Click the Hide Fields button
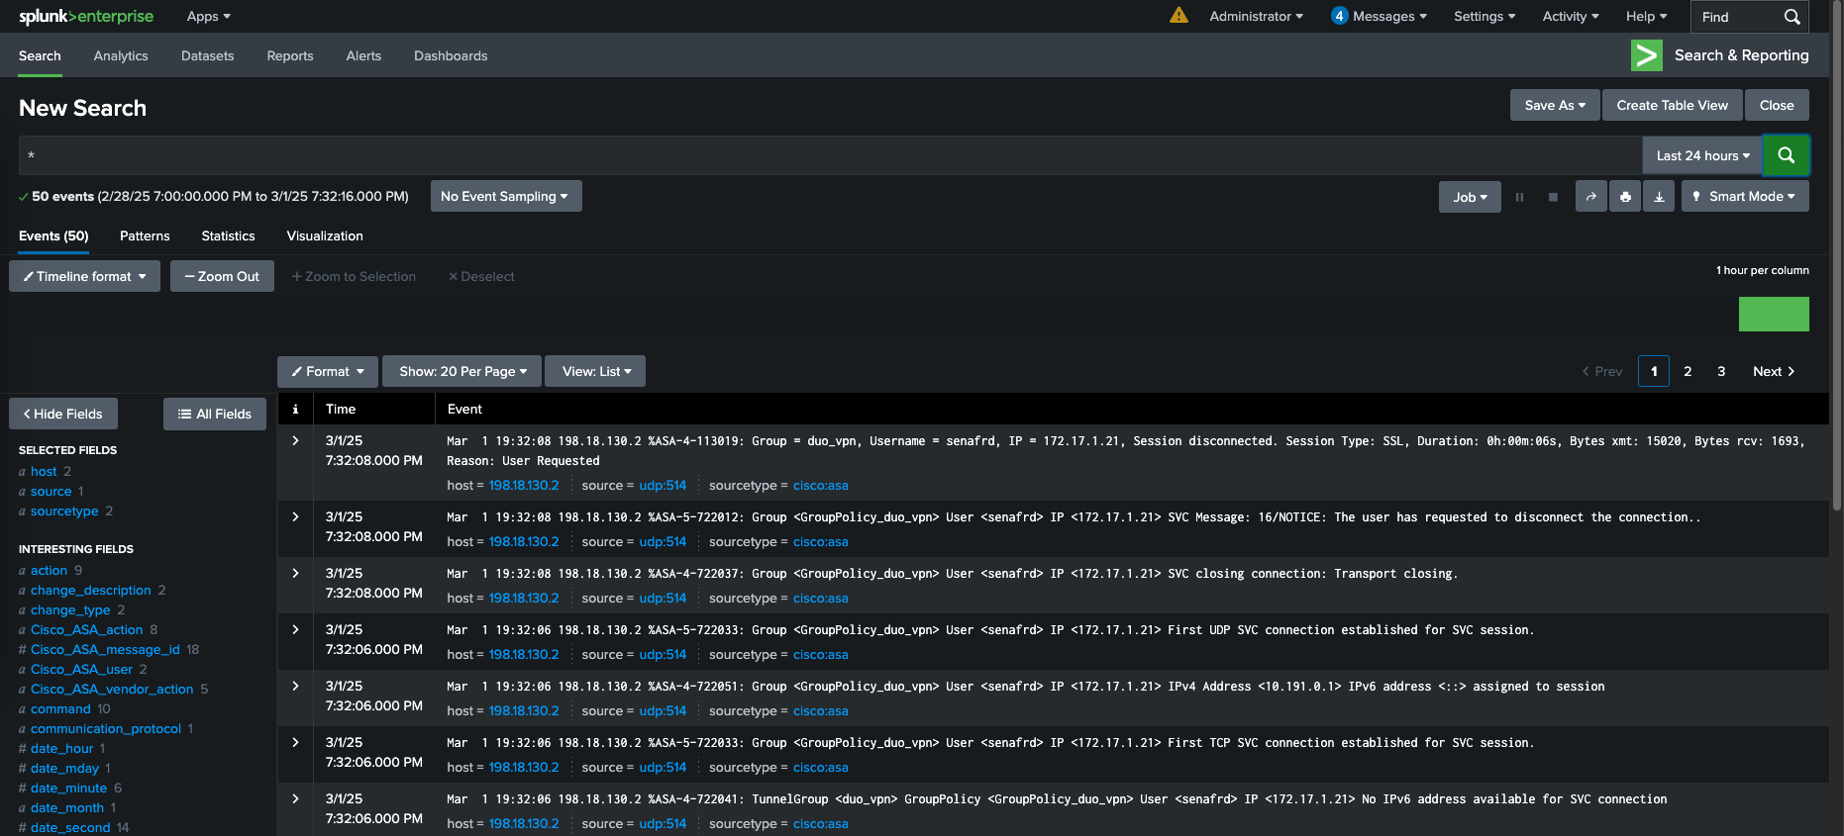Viewport: 1844px width, 836px height. coord(63,414)
